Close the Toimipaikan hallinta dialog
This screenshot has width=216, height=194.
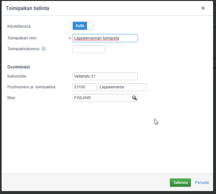(203, 8)
